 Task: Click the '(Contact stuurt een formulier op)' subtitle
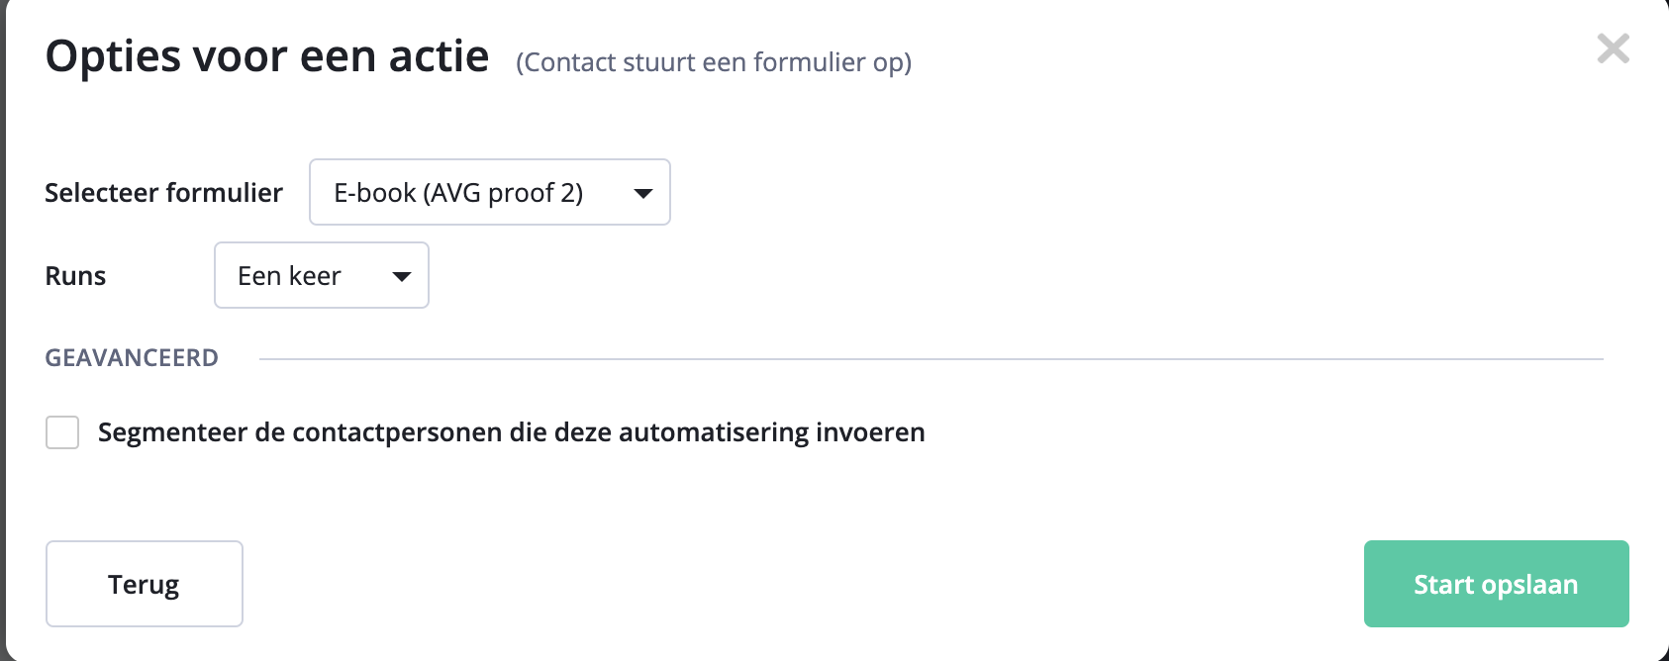pos(711,61)
